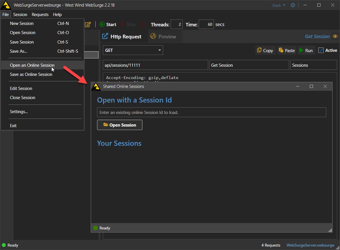The height and width of the screenshot is (250, 340).
Task: Open the Requests menu
Action: 40,15
